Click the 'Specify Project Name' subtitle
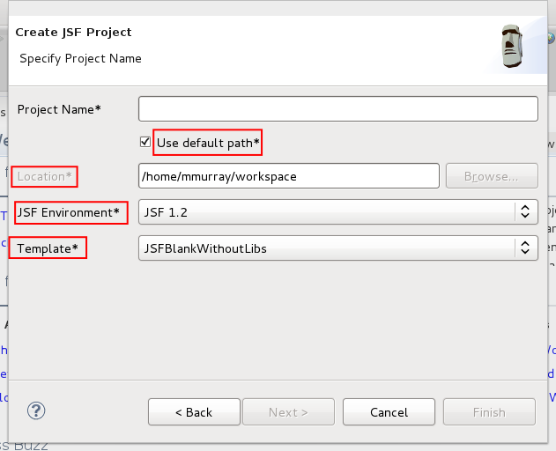This screenshot has width=556, height=451. pyautogui.click(x=80, y=58)
